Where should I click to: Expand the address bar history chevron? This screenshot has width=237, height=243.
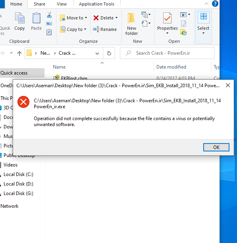[97, 54]
